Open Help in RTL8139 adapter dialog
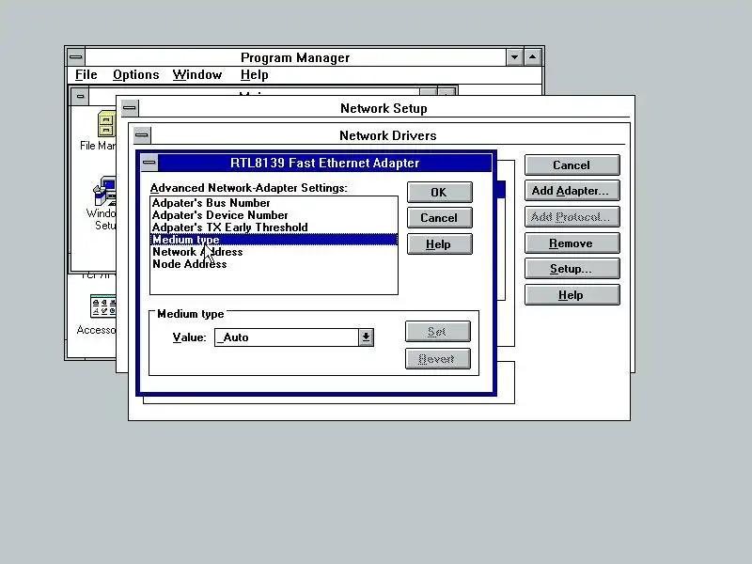752x564 pixels. pyautogui.click(x=439, y=244)
